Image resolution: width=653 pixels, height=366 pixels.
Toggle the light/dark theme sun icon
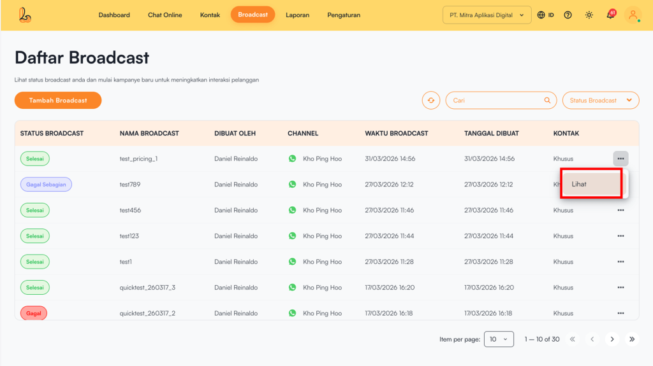click(x=589, y=15)
